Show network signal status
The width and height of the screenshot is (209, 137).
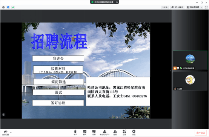[x=13, y=7]
